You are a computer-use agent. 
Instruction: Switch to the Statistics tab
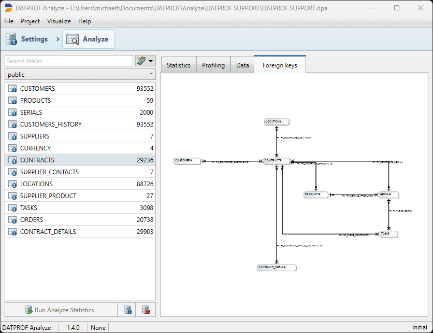coord(178,65)
